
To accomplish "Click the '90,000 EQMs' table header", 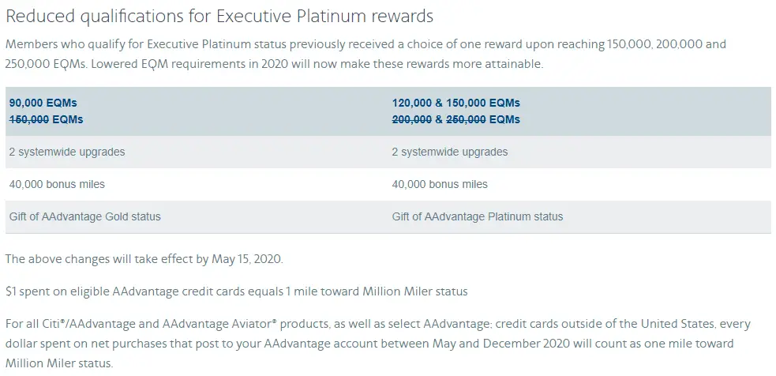I will pyautogui.click(x=43, y=103).
